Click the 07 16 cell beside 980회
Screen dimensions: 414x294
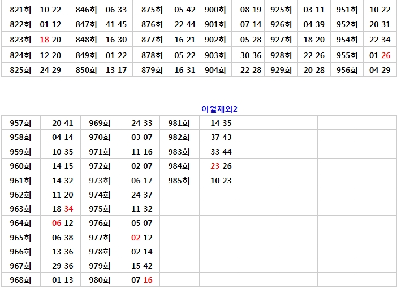[x=142, y=280]
